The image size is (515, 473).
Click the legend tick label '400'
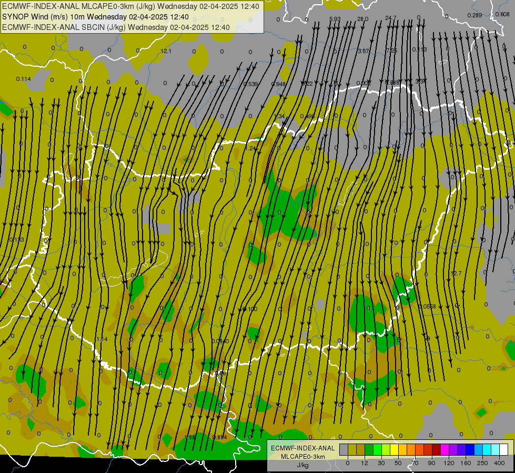pos(499,463)
